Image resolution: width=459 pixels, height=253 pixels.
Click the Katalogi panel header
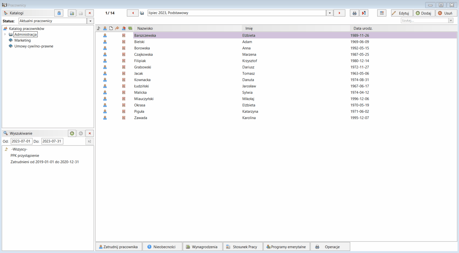[28, 13]
